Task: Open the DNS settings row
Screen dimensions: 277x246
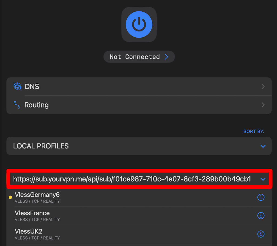Action: pos(135,86)
